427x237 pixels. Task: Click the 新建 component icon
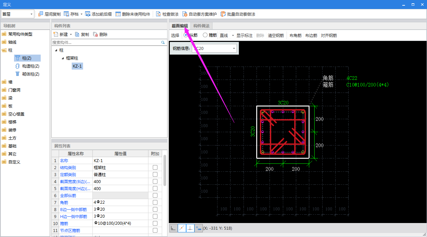click(x=56, y=34)
